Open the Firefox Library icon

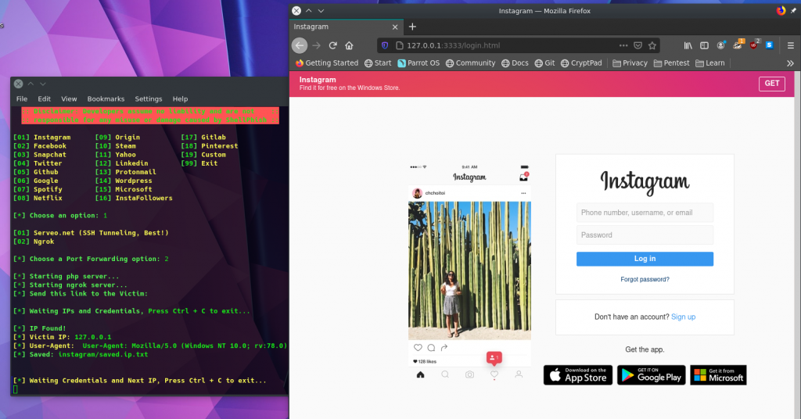click(x=688, y=45)
